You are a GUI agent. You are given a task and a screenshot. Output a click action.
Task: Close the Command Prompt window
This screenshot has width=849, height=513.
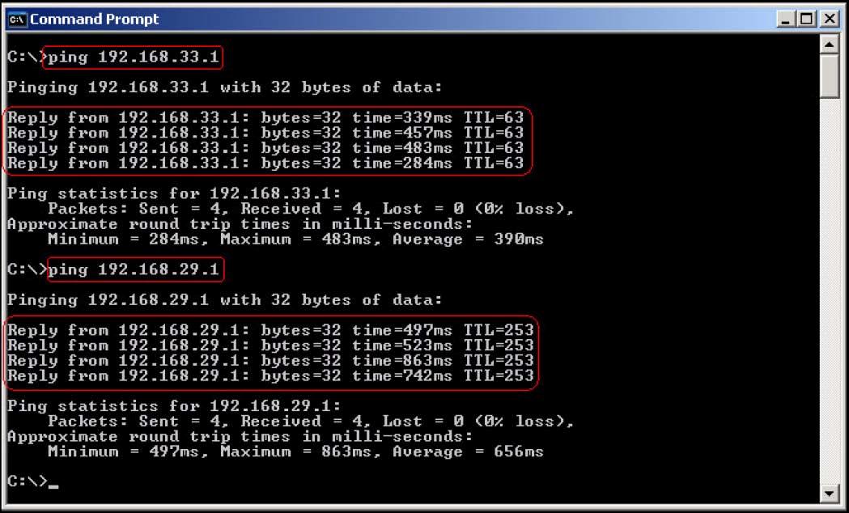828,19
